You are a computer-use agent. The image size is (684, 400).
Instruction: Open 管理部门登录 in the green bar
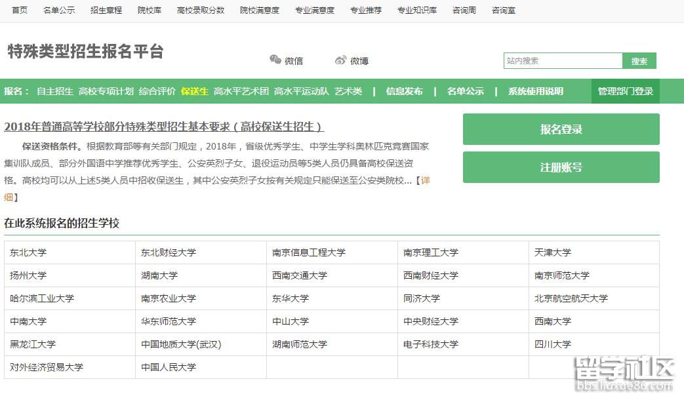point(625,91)
